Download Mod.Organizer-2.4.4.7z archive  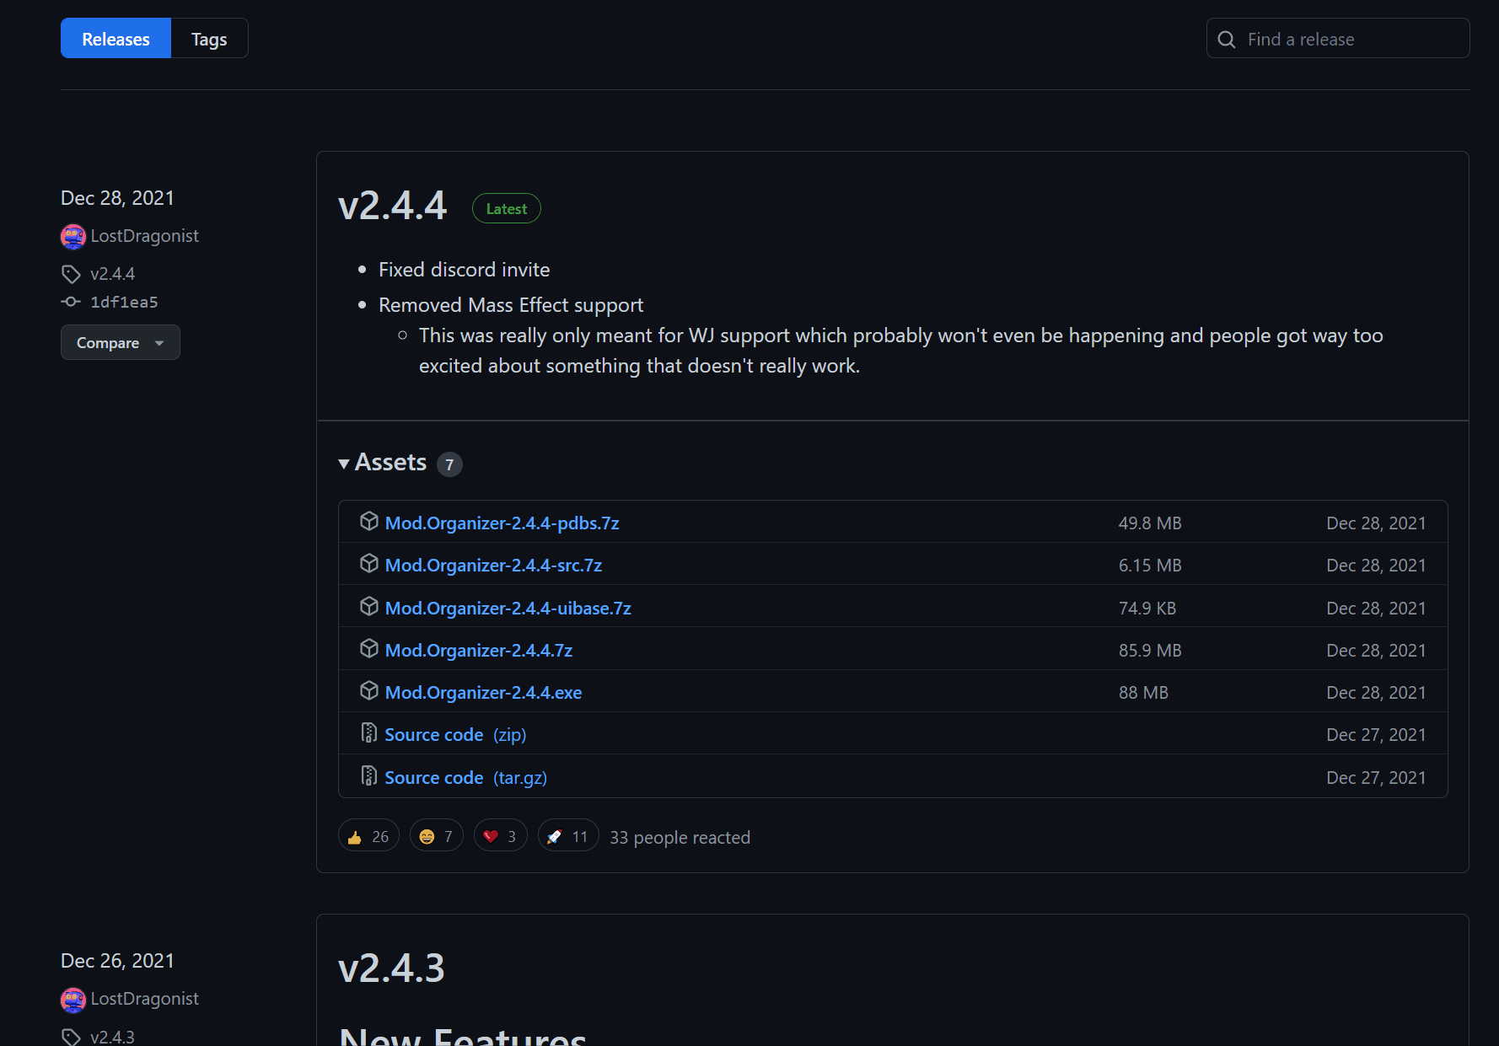pos(479,650)
